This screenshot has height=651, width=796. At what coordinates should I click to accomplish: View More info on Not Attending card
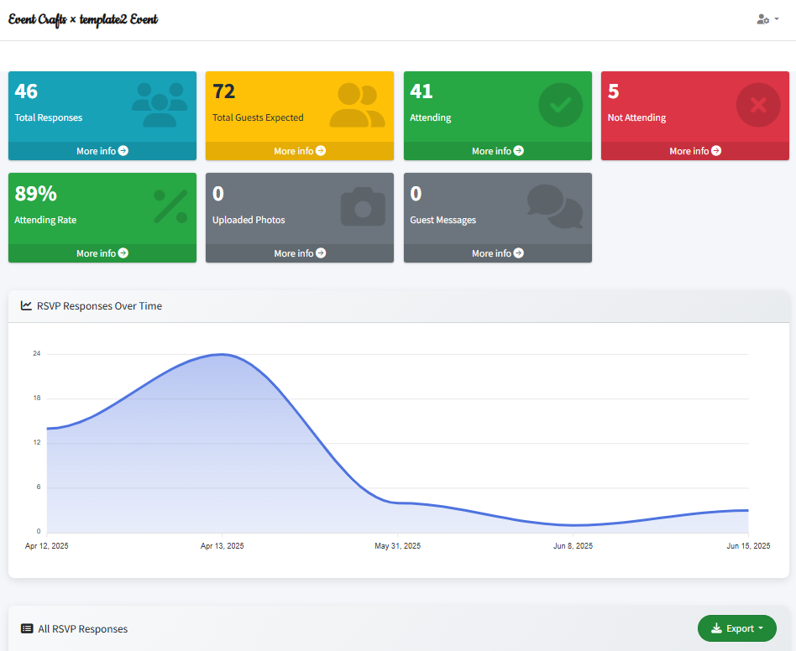pyautogui.click(x=695, y=151)
